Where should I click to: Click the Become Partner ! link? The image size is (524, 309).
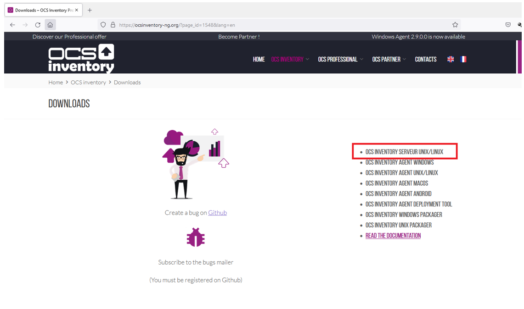click(239, 37)
